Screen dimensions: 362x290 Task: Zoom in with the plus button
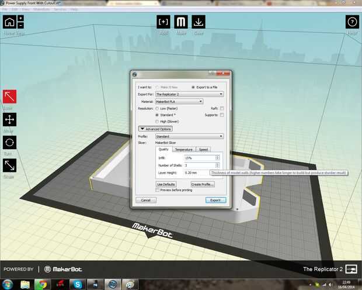click(x=20, y=18)
